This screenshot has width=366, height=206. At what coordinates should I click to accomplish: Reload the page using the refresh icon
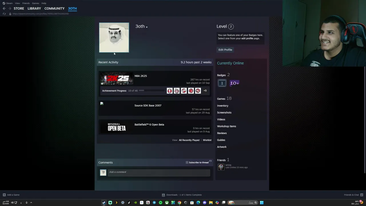pos(4,14)
